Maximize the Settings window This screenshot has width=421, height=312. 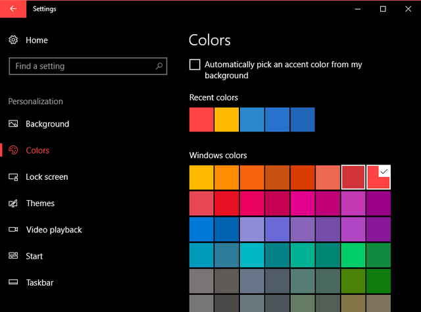383,9
